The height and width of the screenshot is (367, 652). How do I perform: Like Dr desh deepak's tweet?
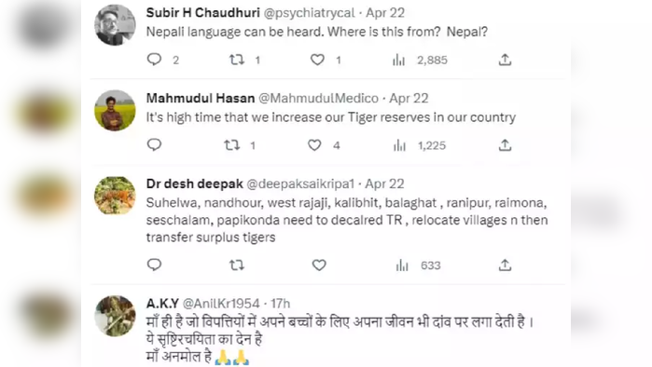(x=319, y=265)
